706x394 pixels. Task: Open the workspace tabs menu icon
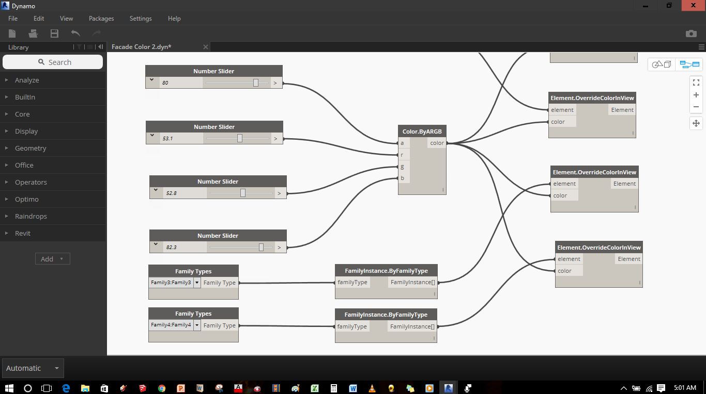tap(701, 47)
